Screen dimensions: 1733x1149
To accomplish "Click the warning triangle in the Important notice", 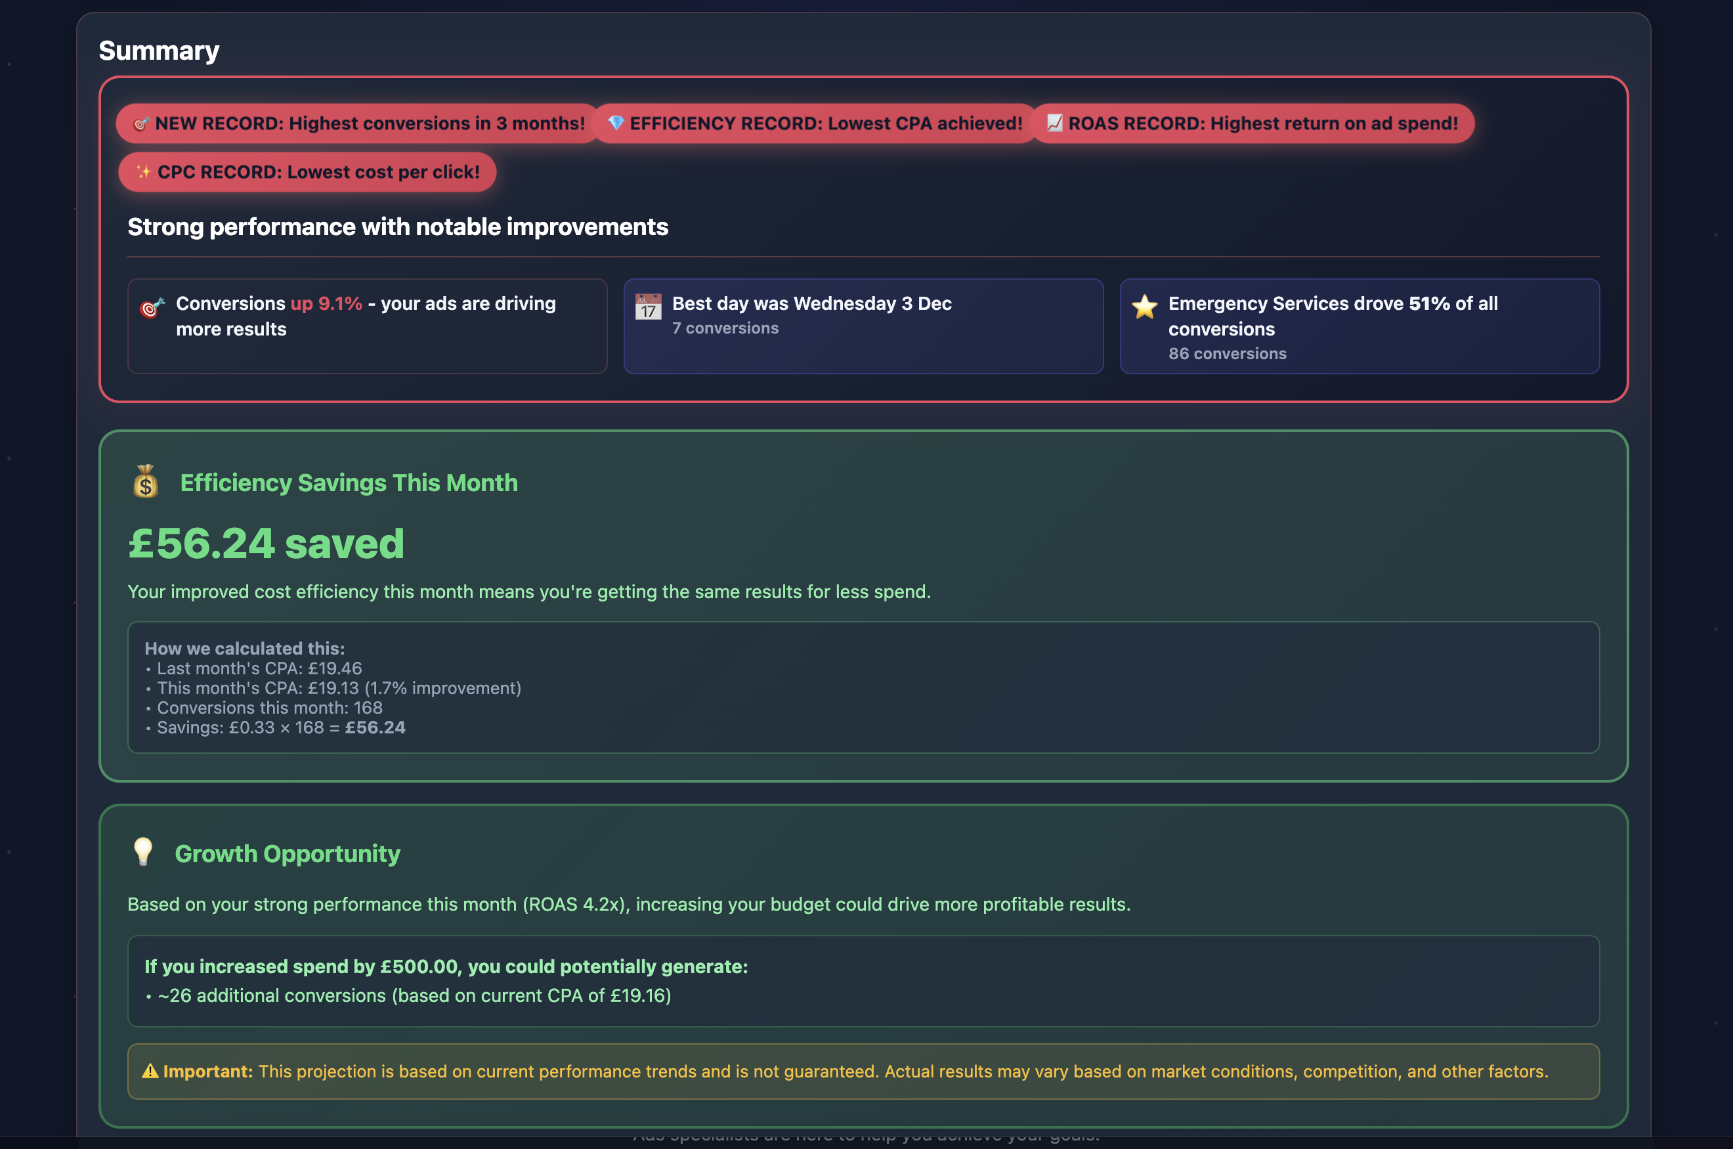I will coord(149,1071).
